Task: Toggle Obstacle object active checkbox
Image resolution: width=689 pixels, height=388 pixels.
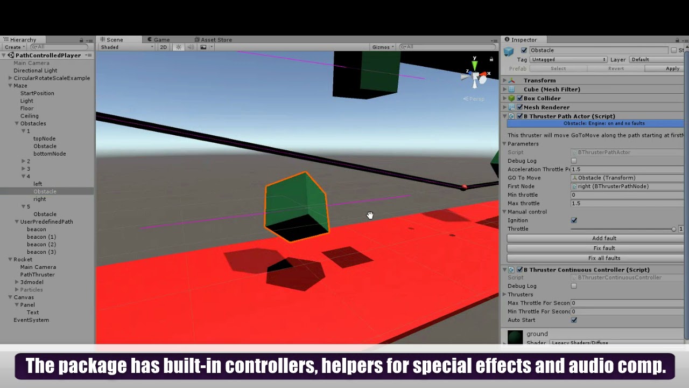Action: coord(524,50)
